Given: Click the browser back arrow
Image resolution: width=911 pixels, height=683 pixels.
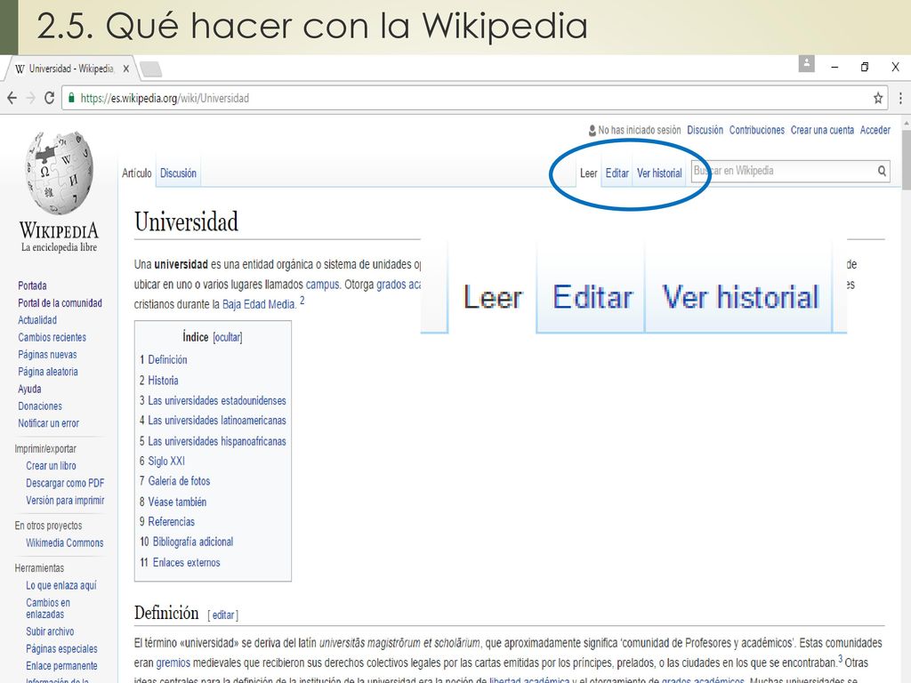Looking at the screenshot, I should [12, 98].
